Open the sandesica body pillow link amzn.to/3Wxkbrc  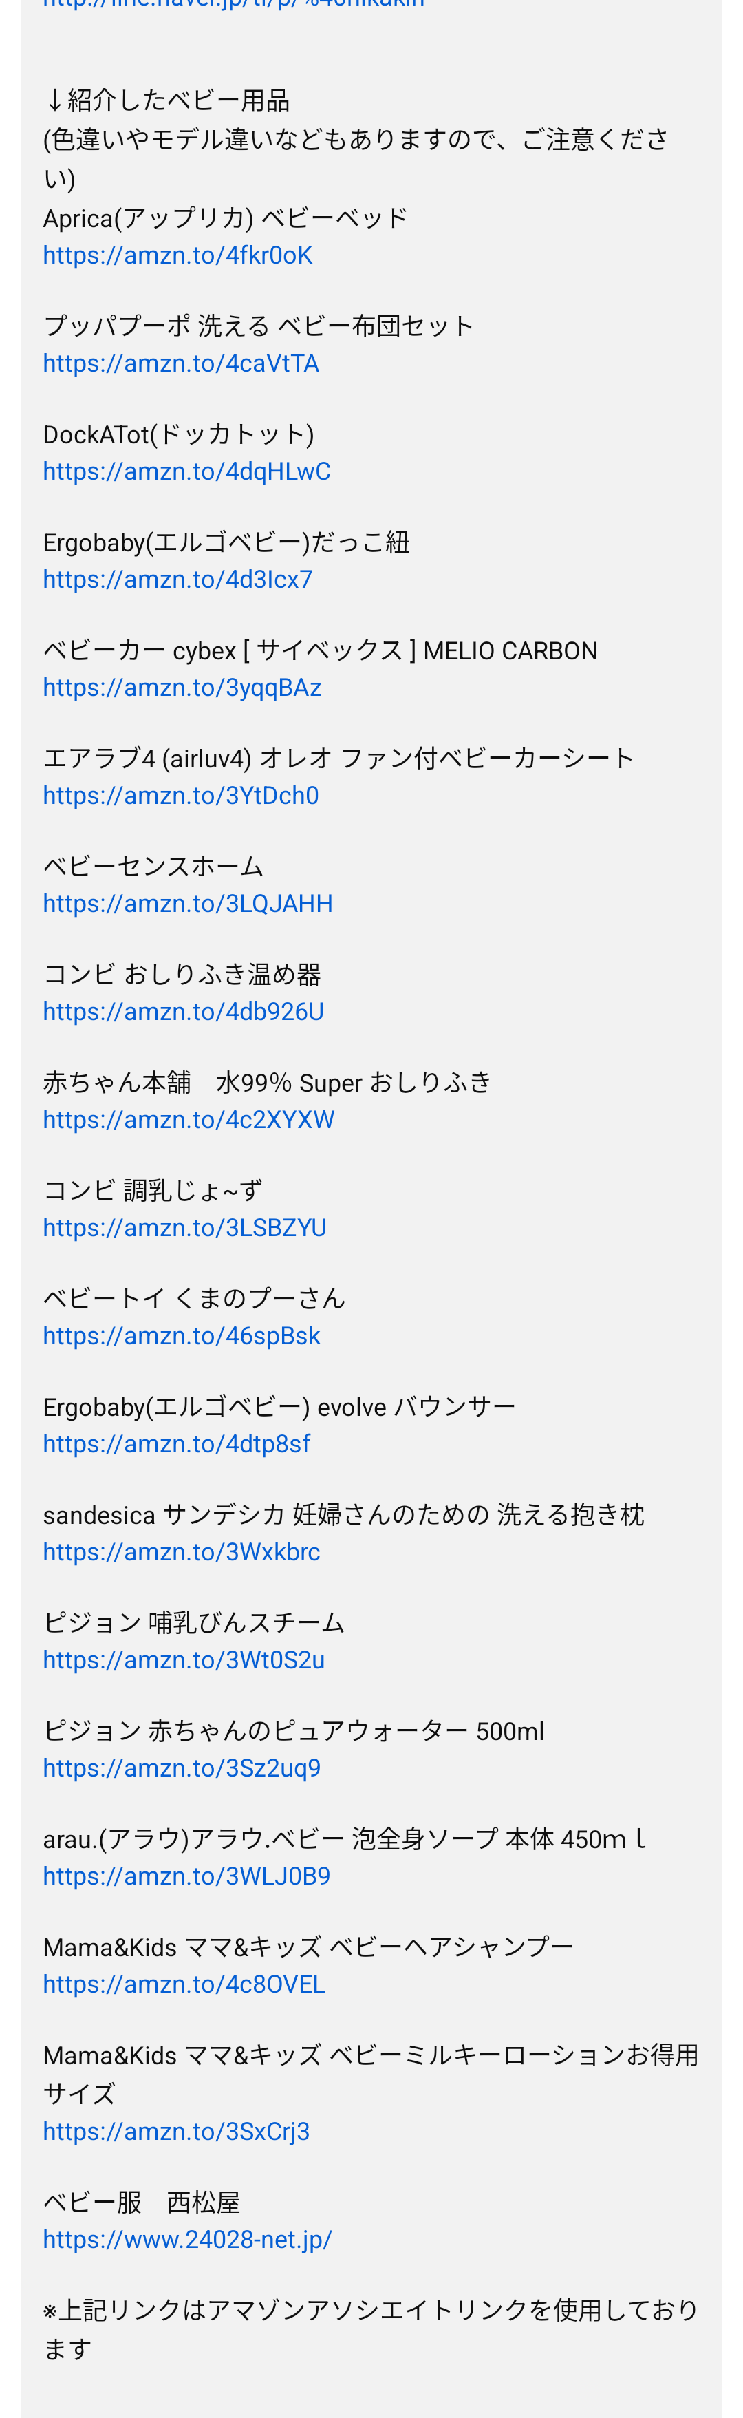[x=181, y=1551]
